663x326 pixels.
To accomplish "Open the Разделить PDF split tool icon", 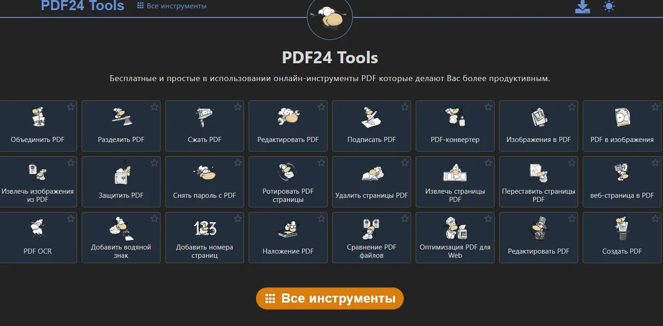I will coord(121,117).
